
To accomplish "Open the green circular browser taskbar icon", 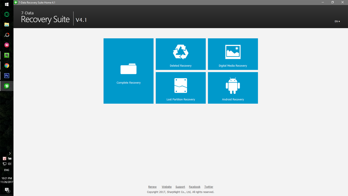I will (x=7, y=14).
